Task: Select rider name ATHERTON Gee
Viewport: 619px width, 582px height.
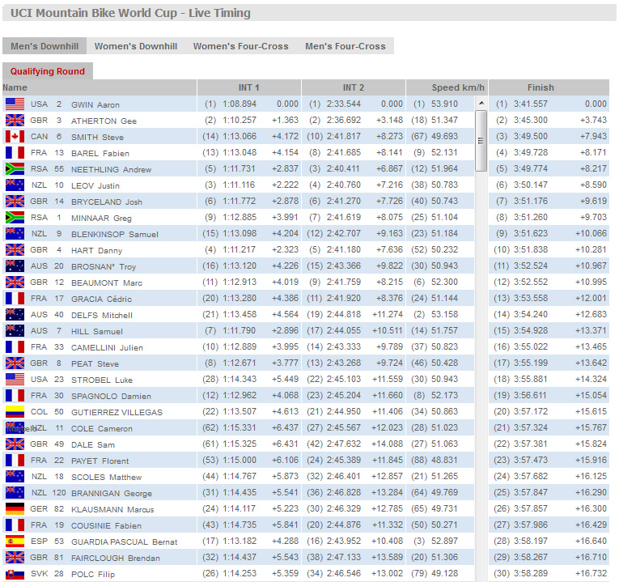Action: tap(104, 121)
